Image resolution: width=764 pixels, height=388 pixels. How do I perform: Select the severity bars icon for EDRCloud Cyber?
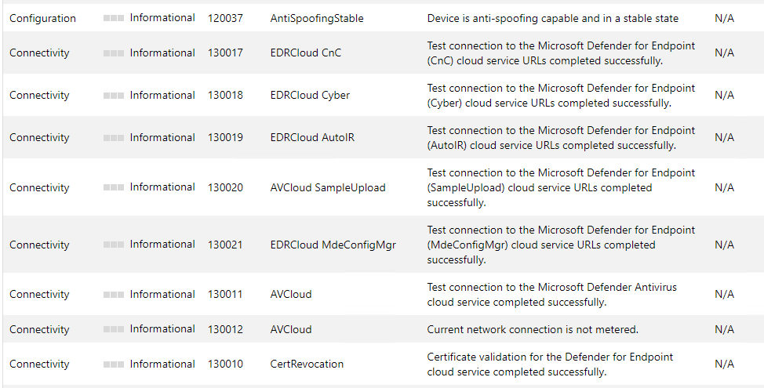tap(114, 96)
